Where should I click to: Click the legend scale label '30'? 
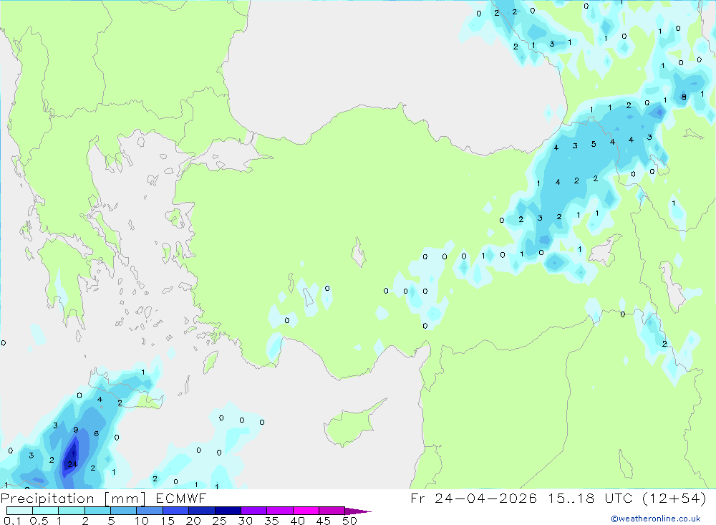[x=245, y=521]
